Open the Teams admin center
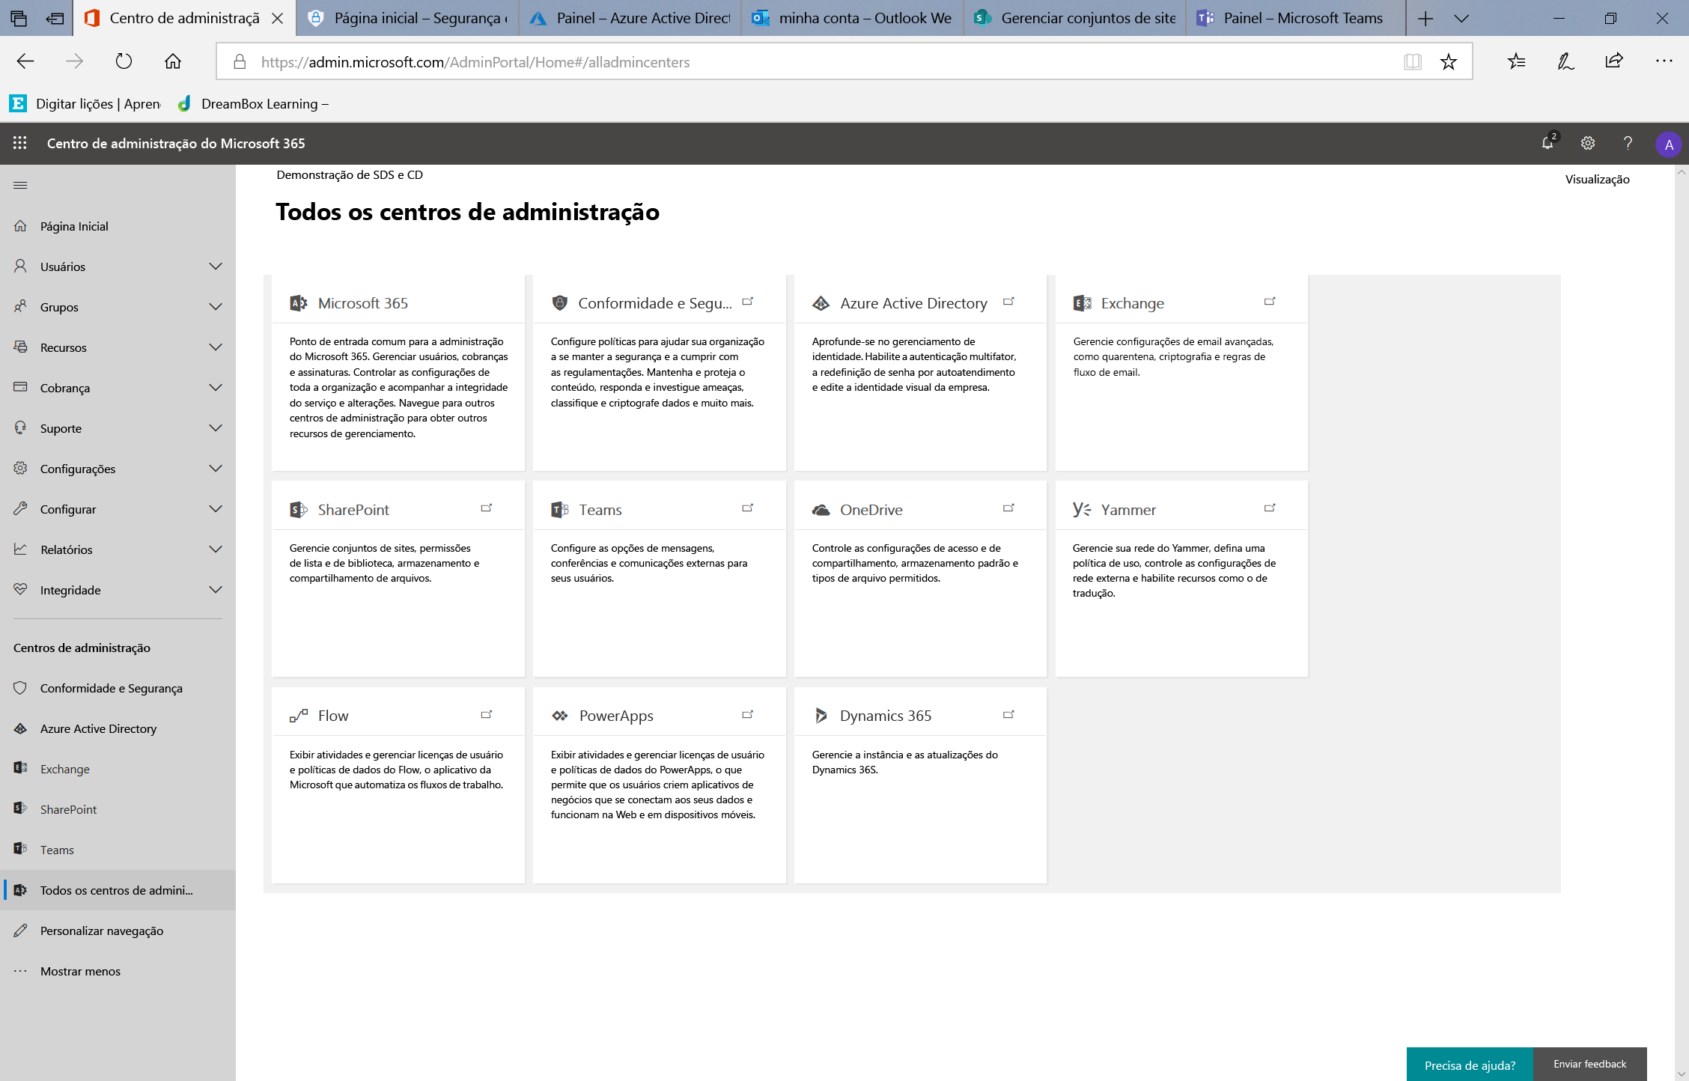This screenshot has height=1081, width=1689. tap(600, 508)
